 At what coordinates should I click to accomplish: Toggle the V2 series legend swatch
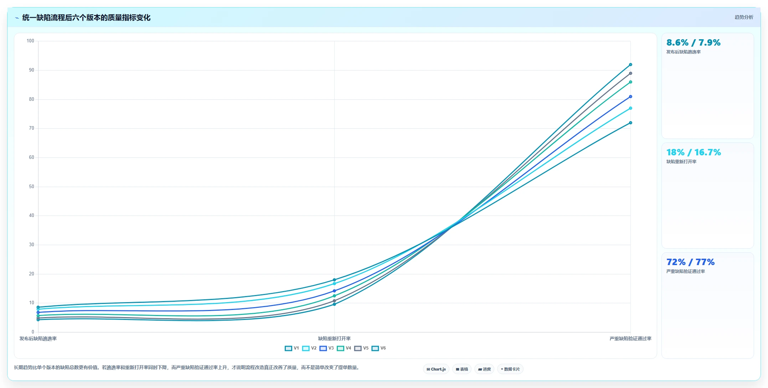click(306, 348)
